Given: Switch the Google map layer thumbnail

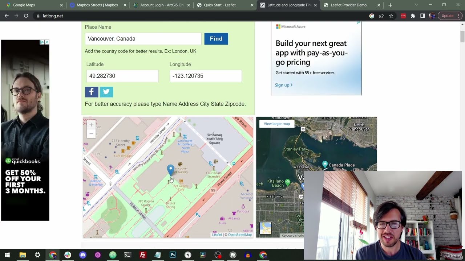Looking at the screenshot, I should tap(265, 228).
